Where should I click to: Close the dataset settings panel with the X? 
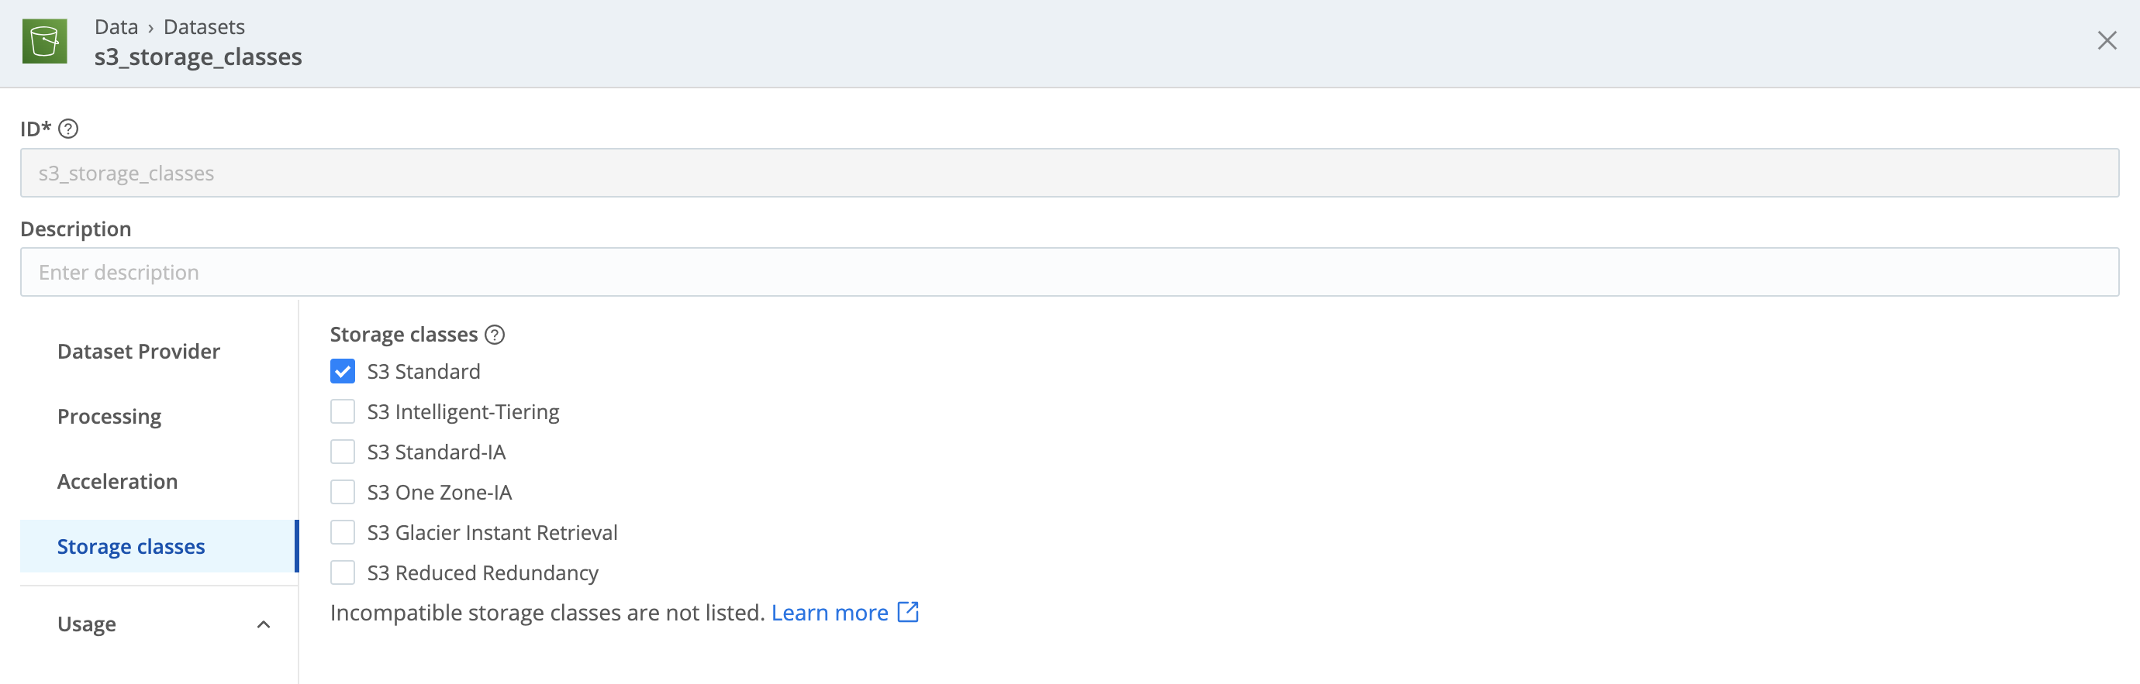(2107, 40)
